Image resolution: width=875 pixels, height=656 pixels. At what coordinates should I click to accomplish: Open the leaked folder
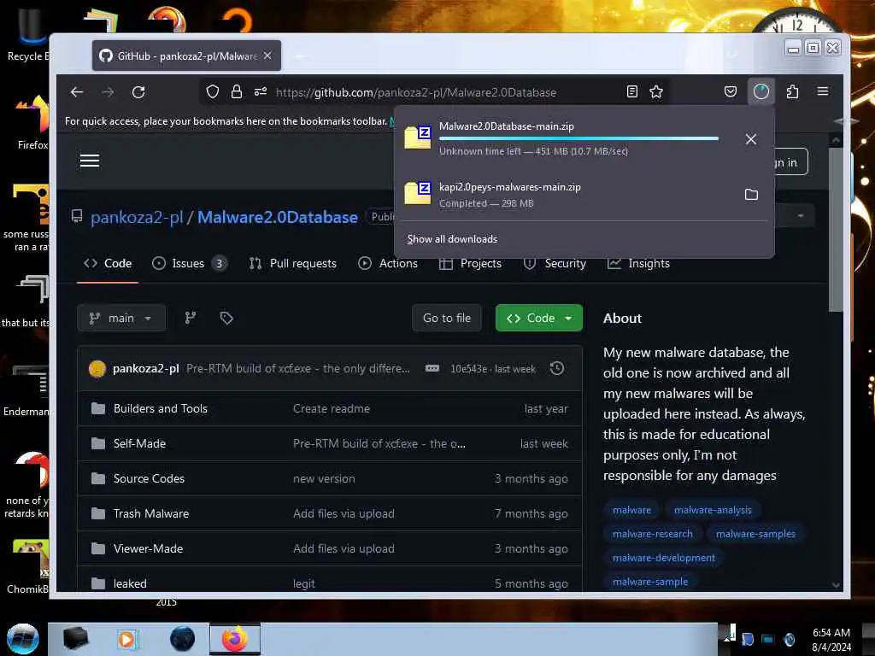click(x=130, y=583)
